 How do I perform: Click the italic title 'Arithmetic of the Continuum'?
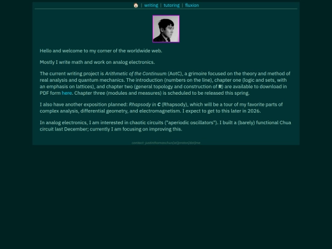[x=136, y=74]
